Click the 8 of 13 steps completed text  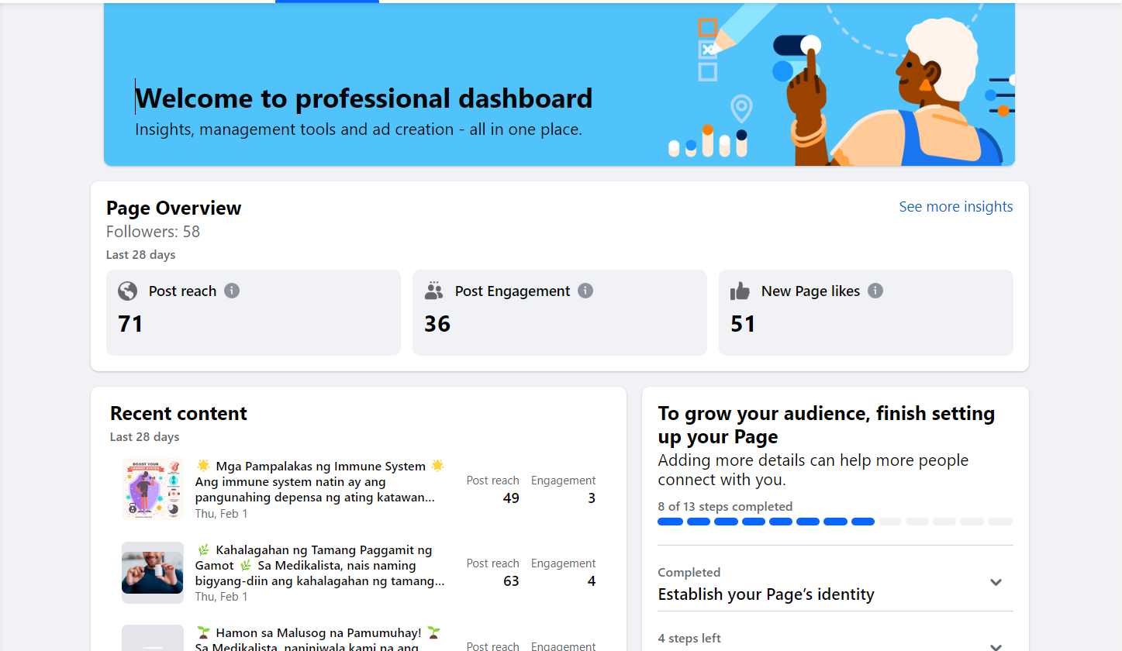(x=725, y=506)
